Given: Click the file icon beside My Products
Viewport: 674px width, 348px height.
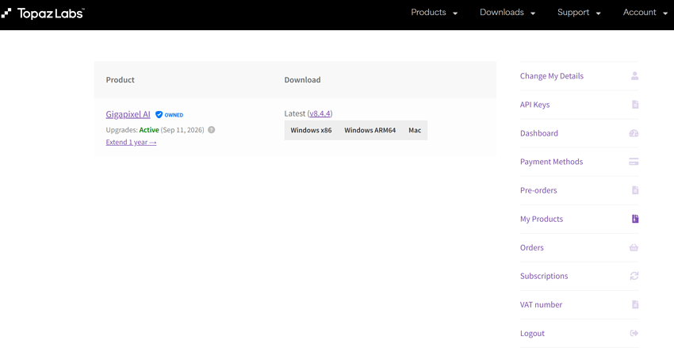Looking at the screenshot, I should (635, 219).
